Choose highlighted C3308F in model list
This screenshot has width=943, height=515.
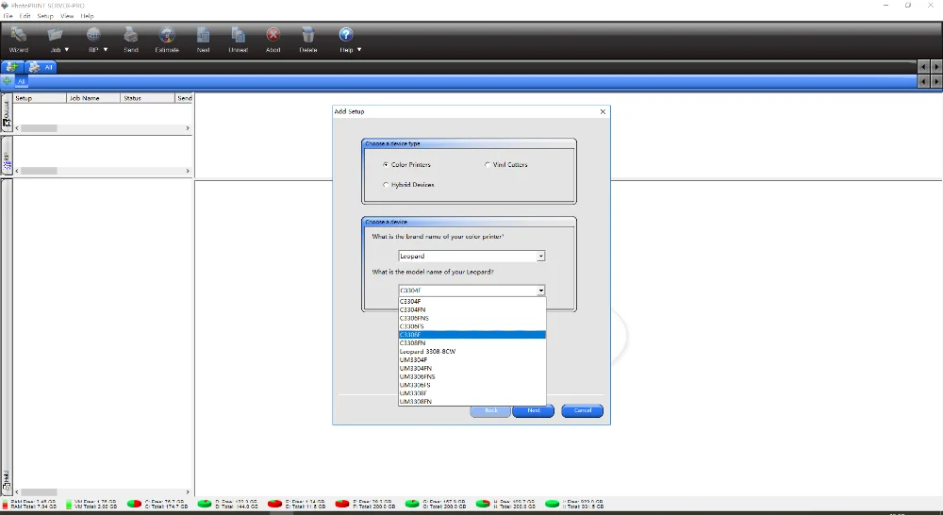(x=472, y=335)
